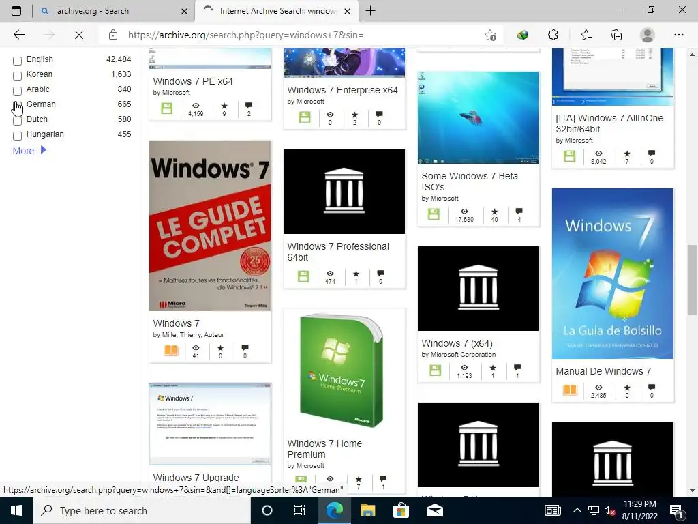Click the scrollbar up arrow

pyautogui.click(x=693, y=55)
